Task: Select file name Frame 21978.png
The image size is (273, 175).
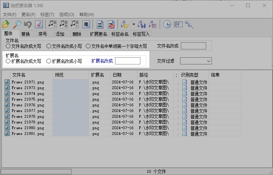Action: tap(28, 116)
